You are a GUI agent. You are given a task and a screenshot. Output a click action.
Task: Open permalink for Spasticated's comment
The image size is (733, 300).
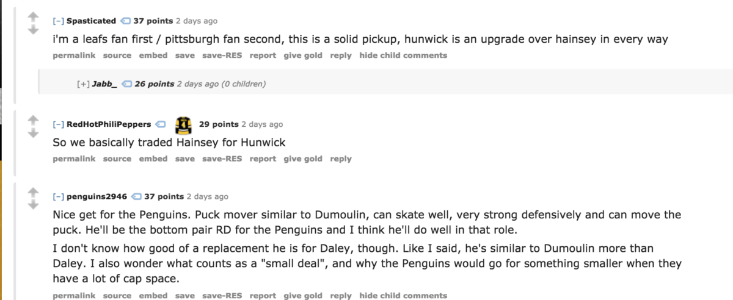click(74, 55)
